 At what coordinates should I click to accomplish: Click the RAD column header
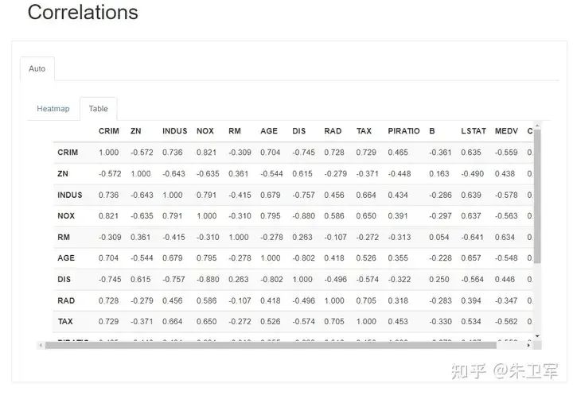click(x=333, y=131)
